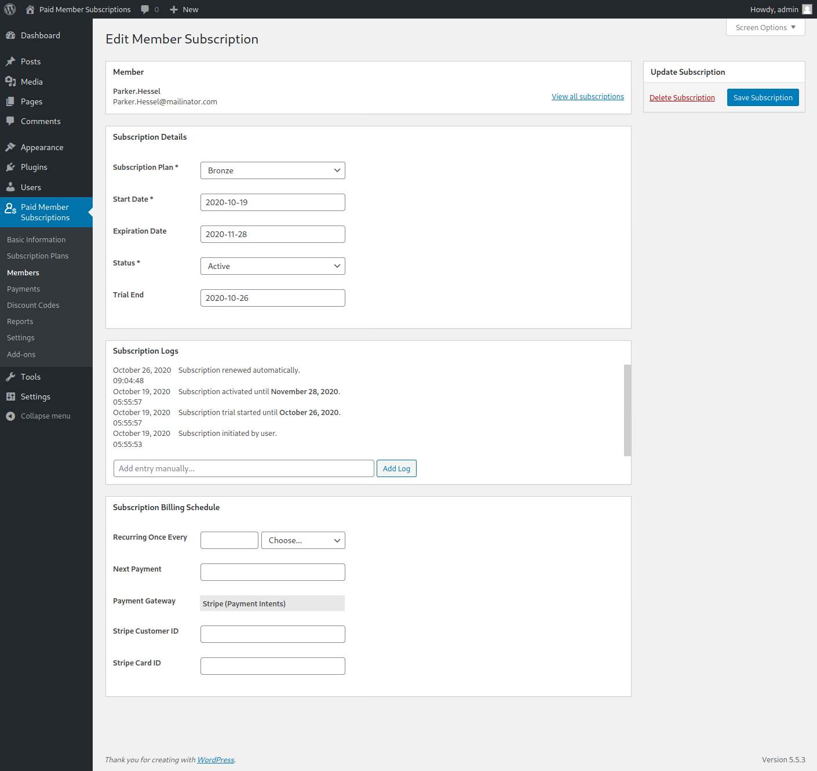Click the WordPress logo icon
The image size is (817, 771).
click(10, 9)
